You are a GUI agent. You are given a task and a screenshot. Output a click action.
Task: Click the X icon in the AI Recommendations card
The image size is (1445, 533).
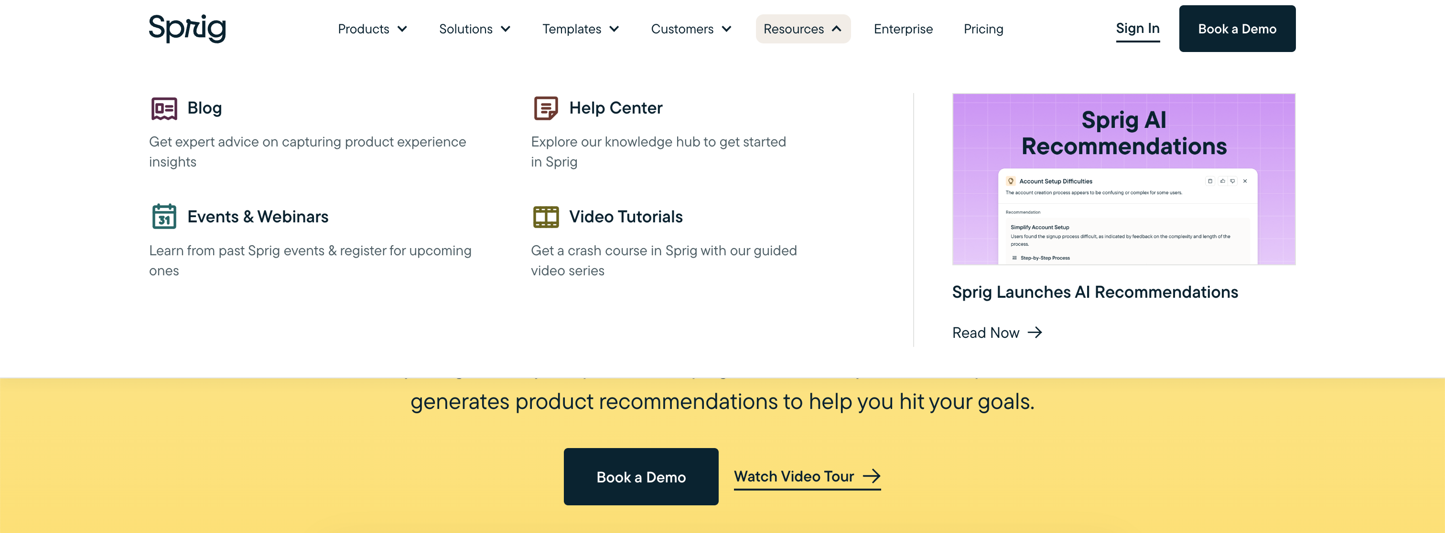[1245, 181]
